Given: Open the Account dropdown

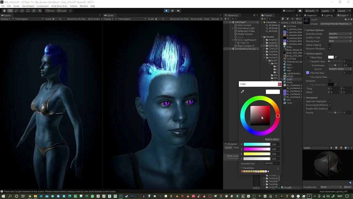Looking at the screenshot, I should coord(311,11).
